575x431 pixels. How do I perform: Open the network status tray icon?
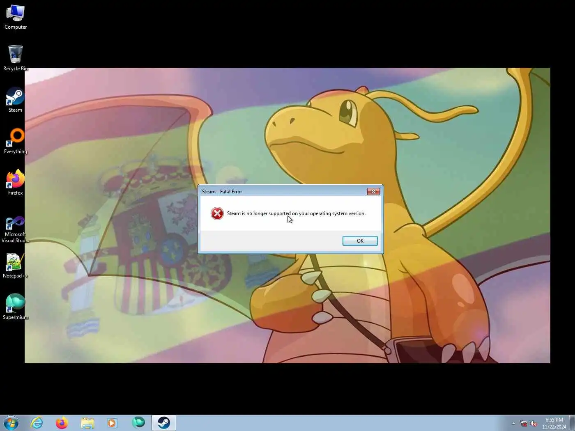(x=524, y=423)
